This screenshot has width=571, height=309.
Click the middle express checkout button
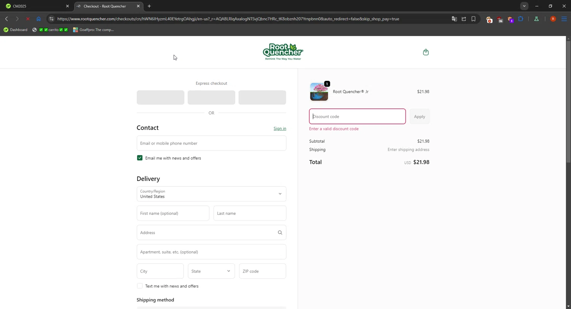pos(211,97)
